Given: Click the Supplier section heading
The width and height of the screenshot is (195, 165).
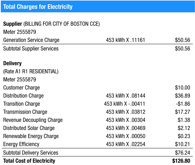Looking at the screenshot, I should pos(13,24).
